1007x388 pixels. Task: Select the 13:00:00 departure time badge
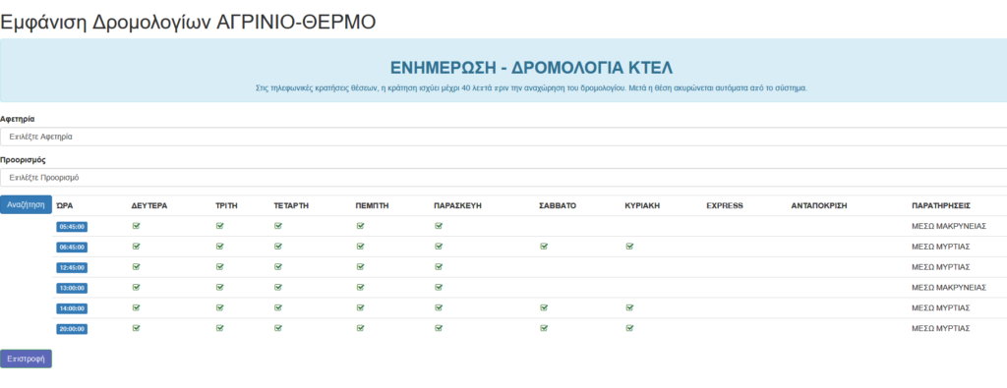72,288
